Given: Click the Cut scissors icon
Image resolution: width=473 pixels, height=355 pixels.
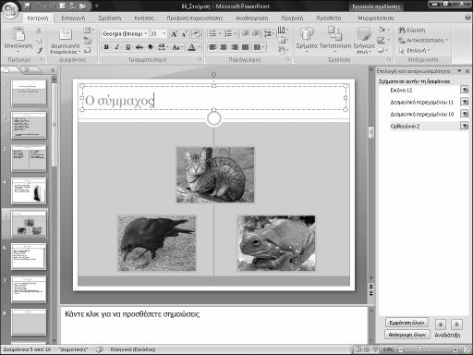Looking at the screenshot, I should pos(39,31).
